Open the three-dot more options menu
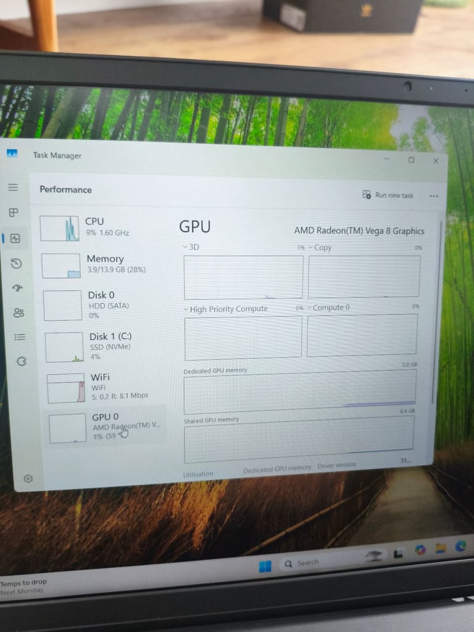474x632 pixels. (x=434, y=196)
